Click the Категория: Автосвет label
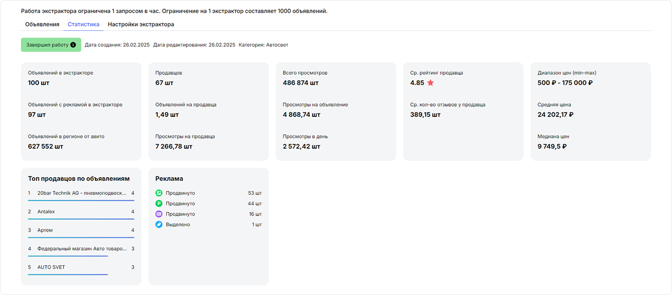Image resolution: width=672 pixels, height=295 pixels. pyautogui.click(x=263, y=45)
